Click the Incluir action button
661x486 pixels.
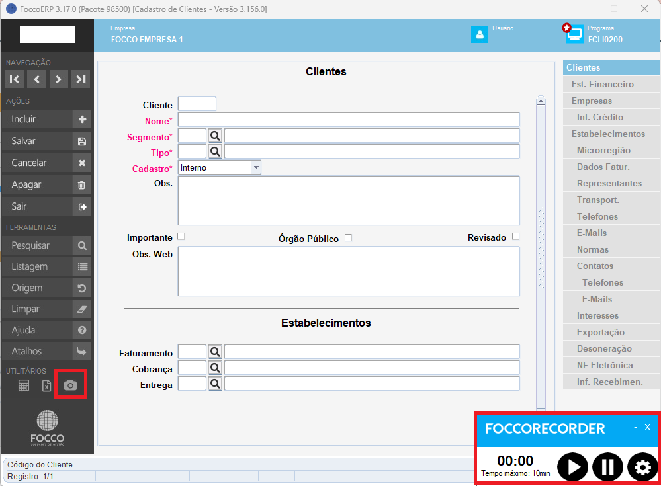(x=47, y=120)
